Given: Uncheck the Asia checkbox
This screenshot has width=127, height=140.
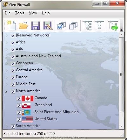Looking at the screenshot, I should click(13, 50).
